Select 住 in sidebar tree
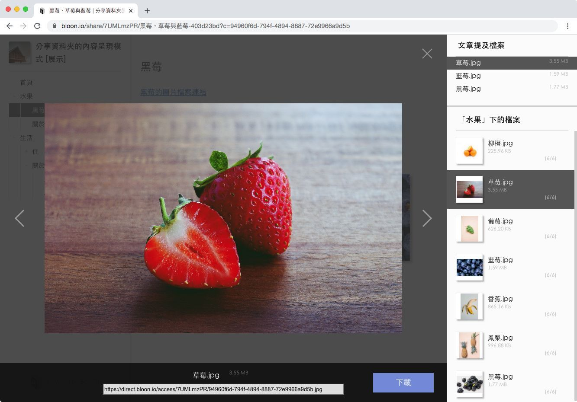 pos(35,151)
